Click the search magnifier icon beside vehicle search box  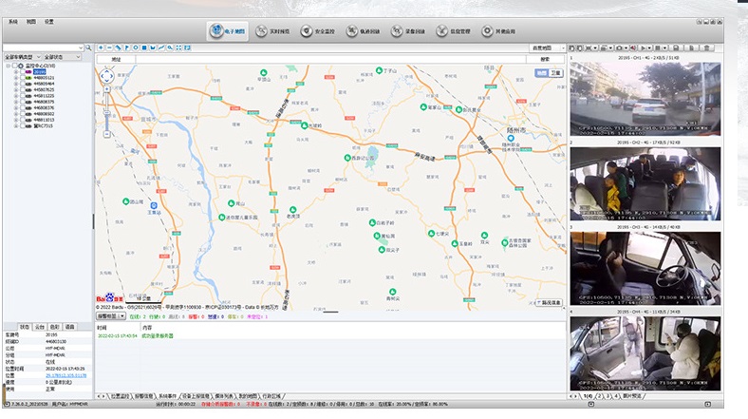point(88,48)
